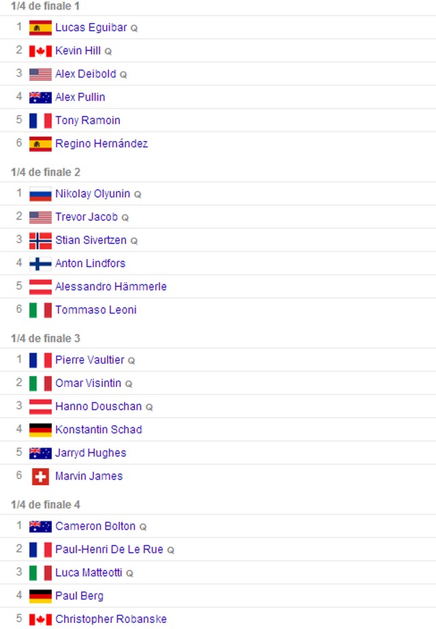The height and width of the screenshot is (629, 436).
Task: Click the German flag beside Konstantin Schad
Action: click(x=40, y=429)
